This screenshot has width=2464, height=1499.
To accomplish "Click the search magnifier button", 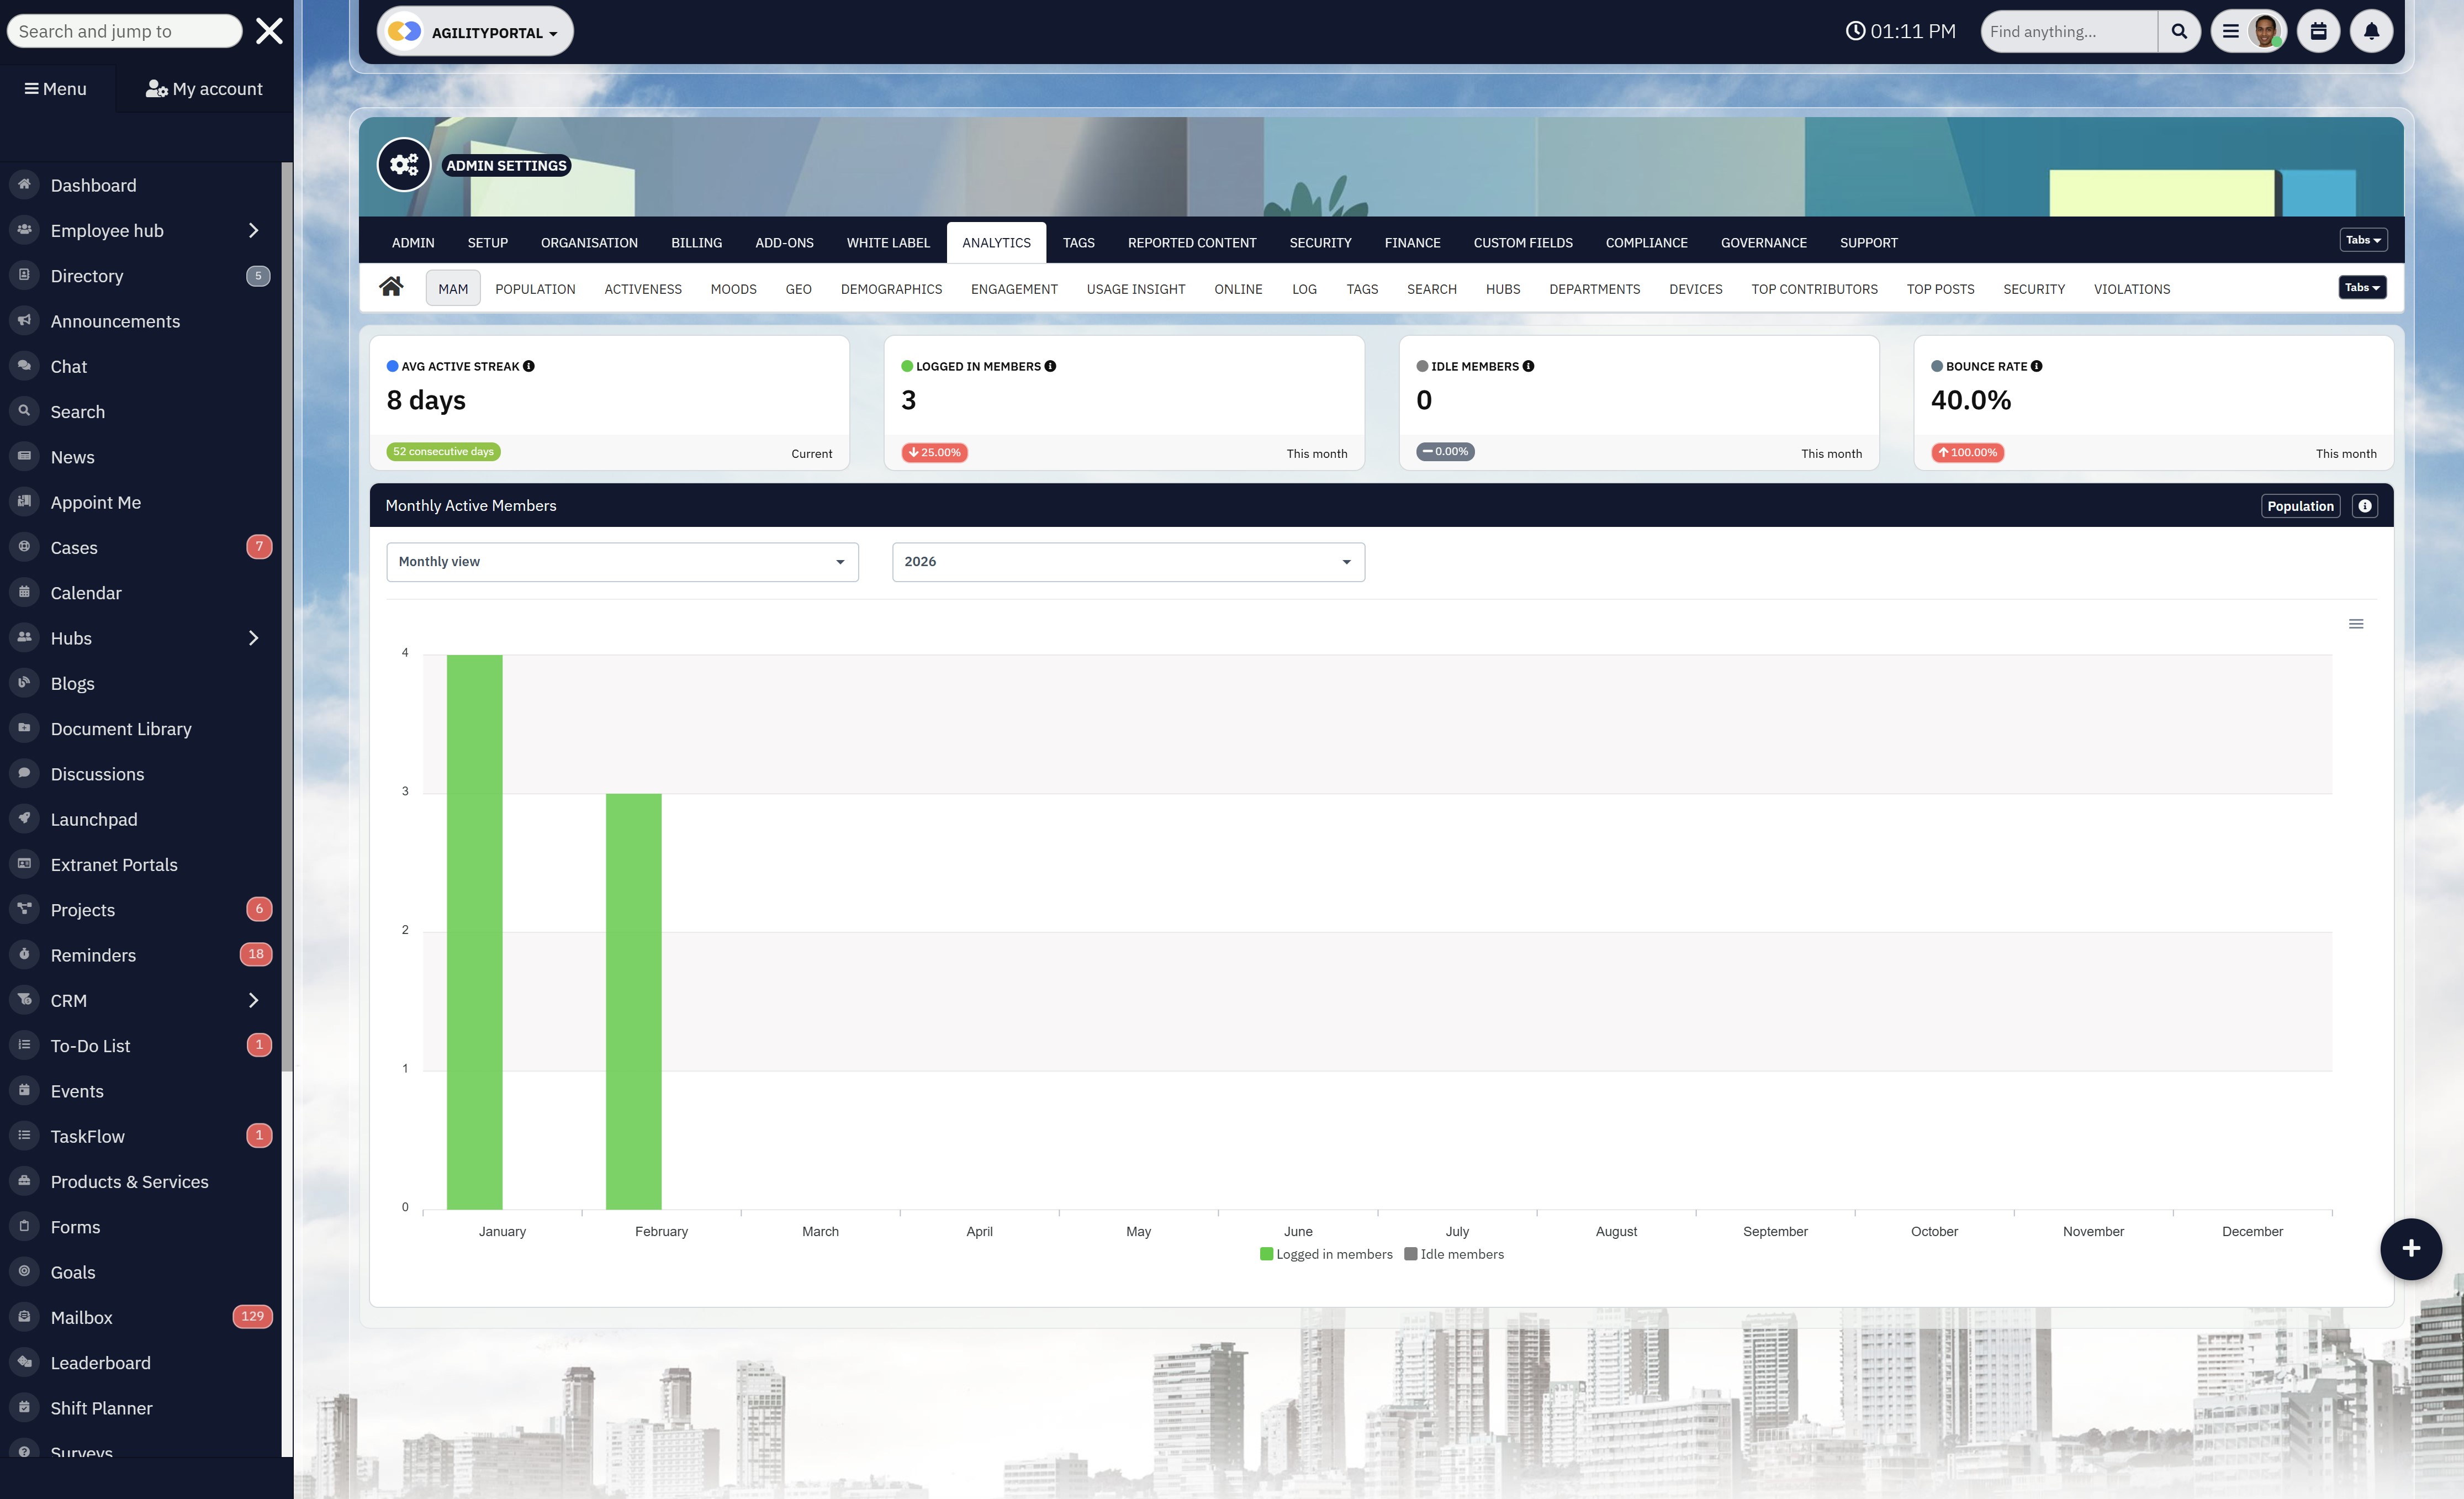I will [x=2179, y=31].
